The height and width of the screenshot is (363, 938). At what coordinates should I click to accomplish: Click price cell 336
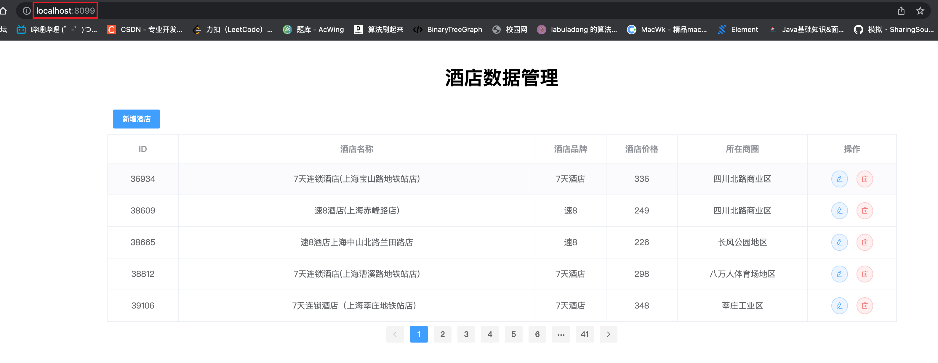[642, 179]
